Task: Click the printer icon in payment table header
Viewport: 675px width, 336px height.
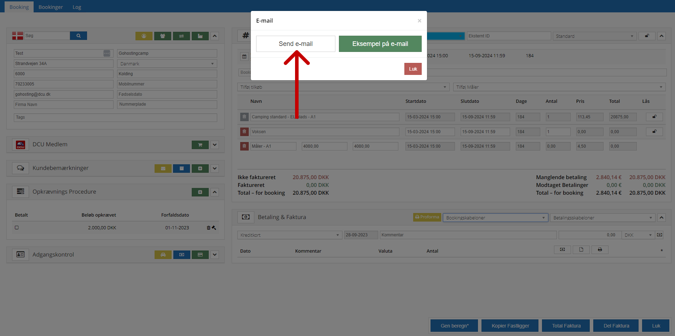Action: pos(600,250)
